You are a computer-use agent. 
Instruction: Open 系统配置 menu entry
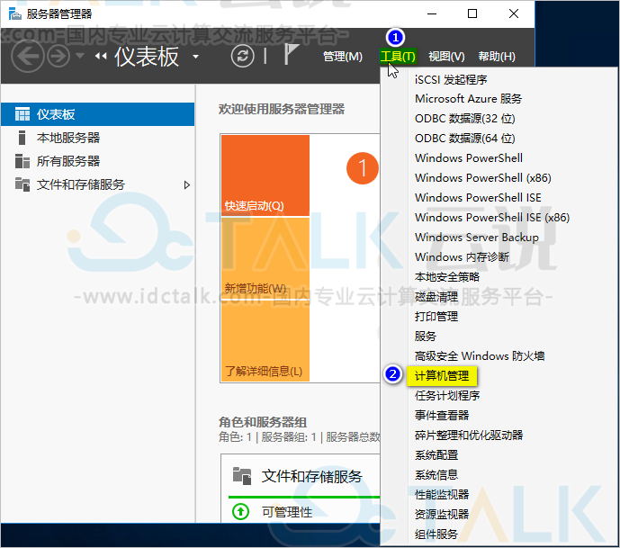coord(436,454)
